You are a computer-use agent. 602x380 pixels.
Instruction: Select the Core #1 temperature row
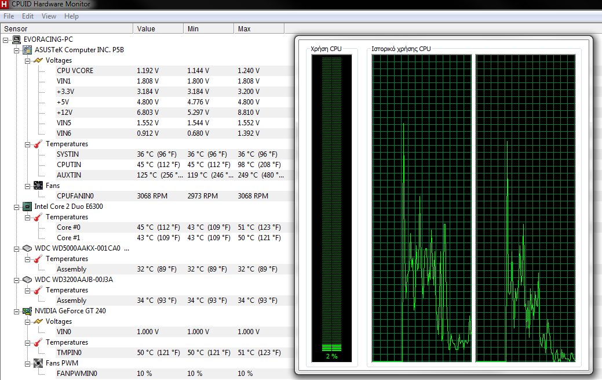coord(174,238)
